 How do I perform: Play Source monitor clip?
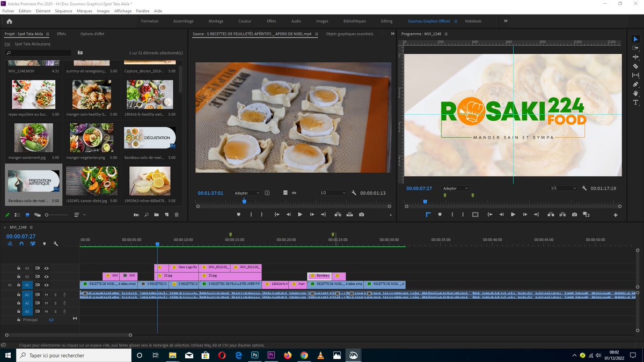pos(300,215)
